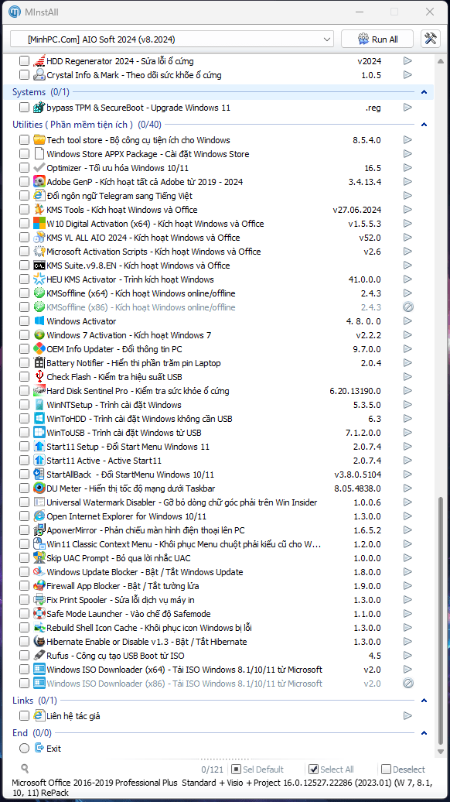
Task: Collapse the Links group chevron
Action: [424, 701]
